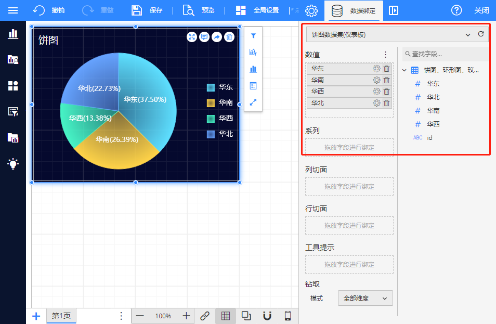The image size is (496, 324).
Task: Remove the 华北 field with trash icon
Action: click(x=387, y=103)
